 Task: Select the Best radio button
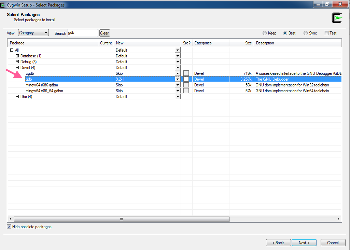[x=285, y=33]
